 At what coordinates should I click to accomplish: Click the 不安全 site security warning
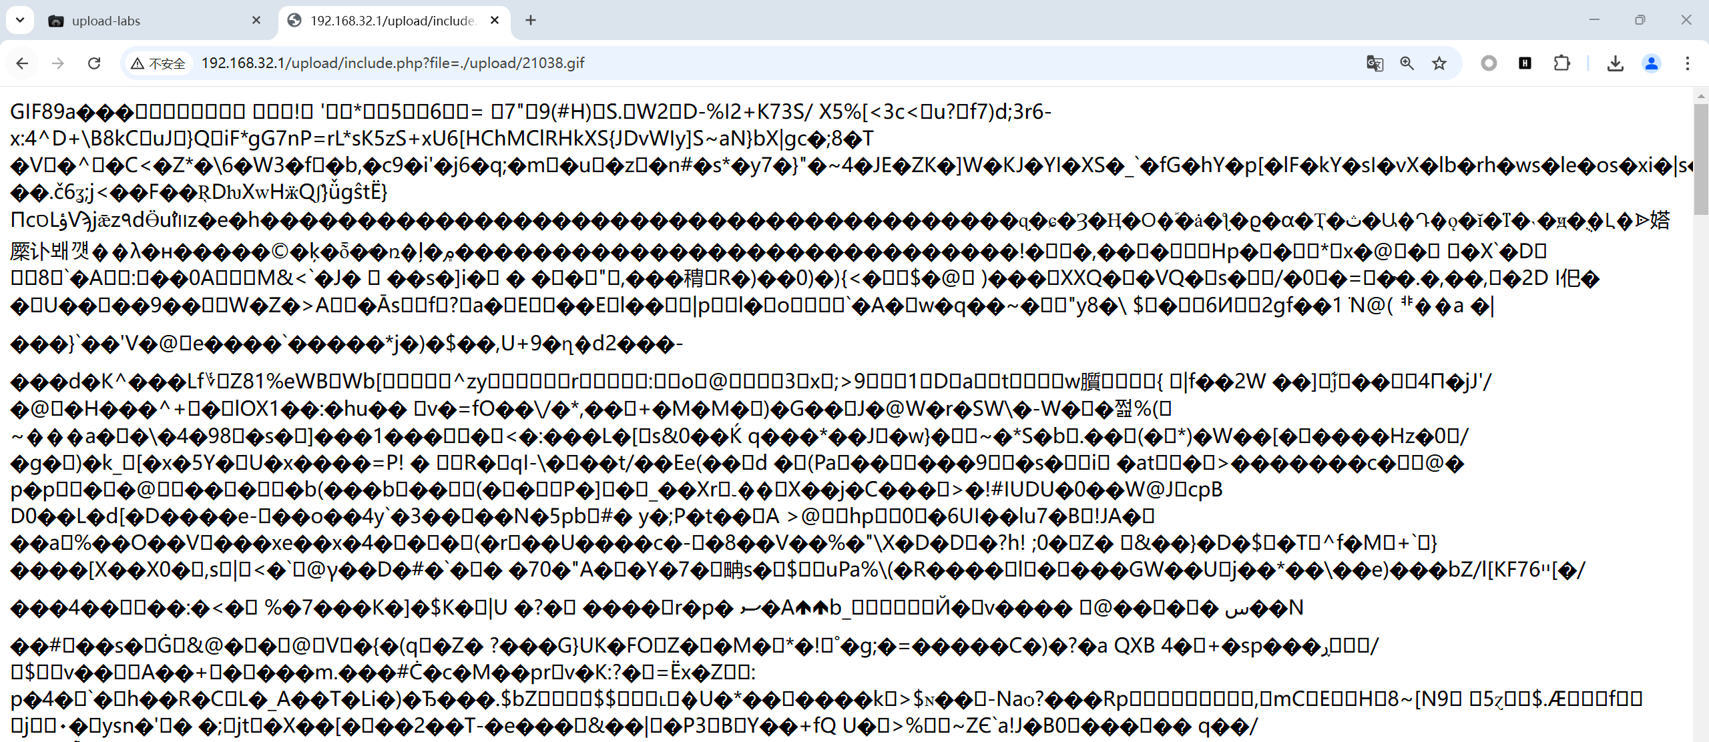pos(159,63)
